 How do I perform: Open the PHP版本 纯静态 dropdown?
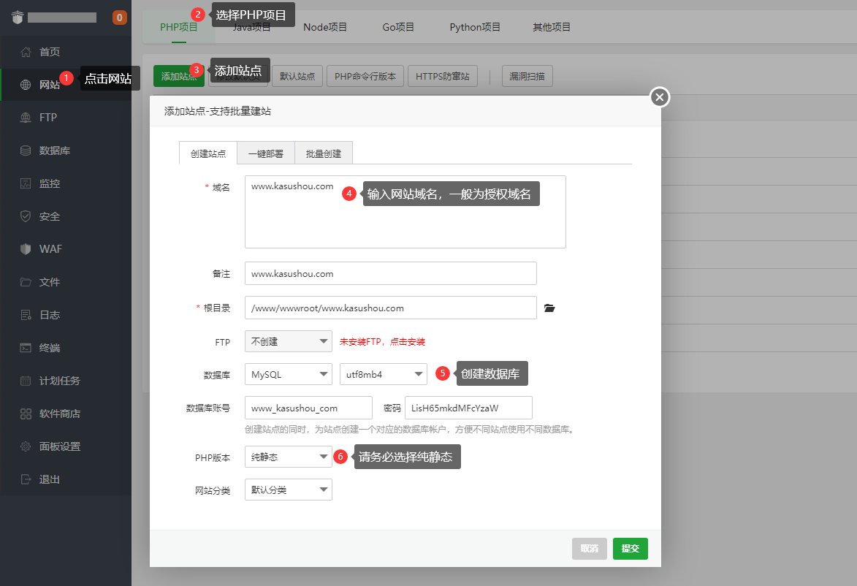tap(288, 457)
